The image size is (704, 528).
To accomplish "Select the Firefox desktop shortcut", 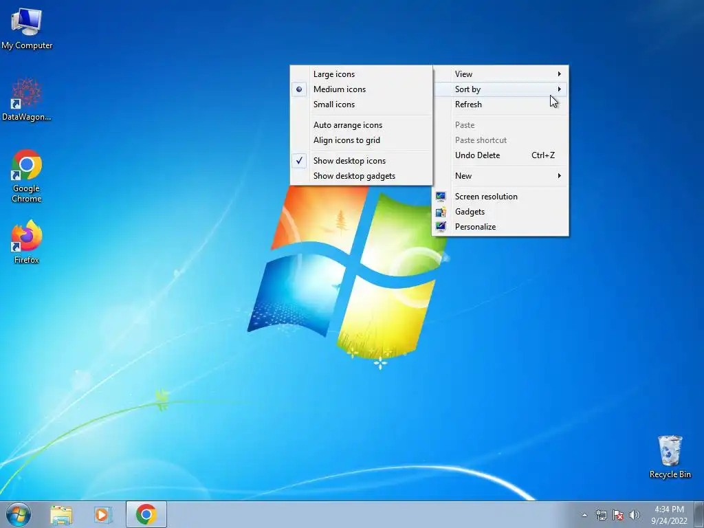I will click(x=27, y=242).
